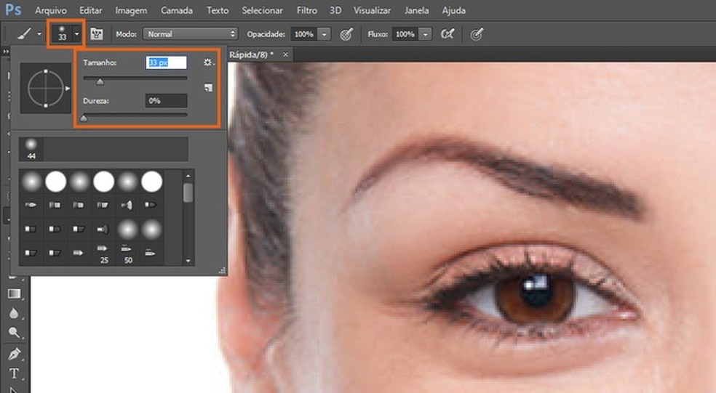
Task: Enable airbrush build-up mode
Action: (448, 34)
